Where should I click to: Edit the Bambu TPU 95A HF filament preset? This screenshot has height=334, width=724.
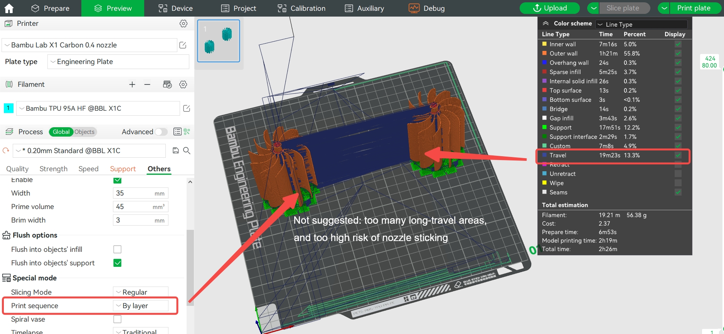(x=187, y=108)
